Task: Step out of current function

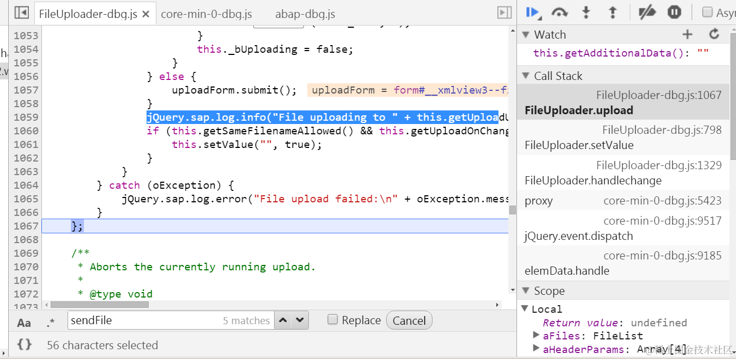Action: [x=612, y=12]
